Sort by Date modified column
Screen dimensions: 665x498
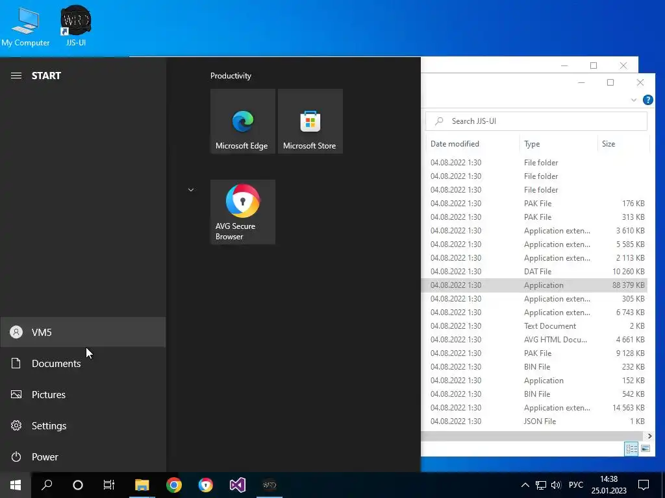(x=473, y=143)
